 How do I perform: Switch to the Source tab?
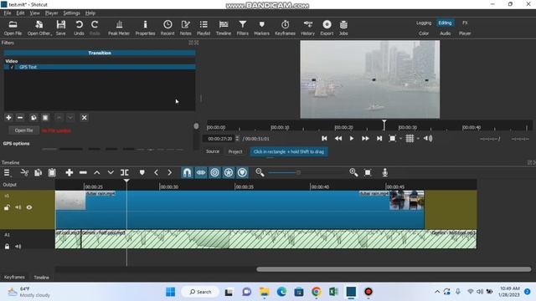pos(213,151)
